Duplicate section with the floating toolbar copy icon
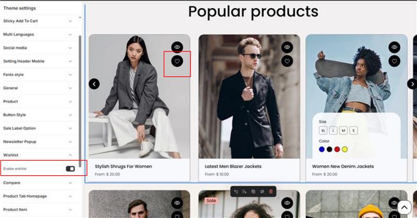The image size is (417, 218). point(253,191)
